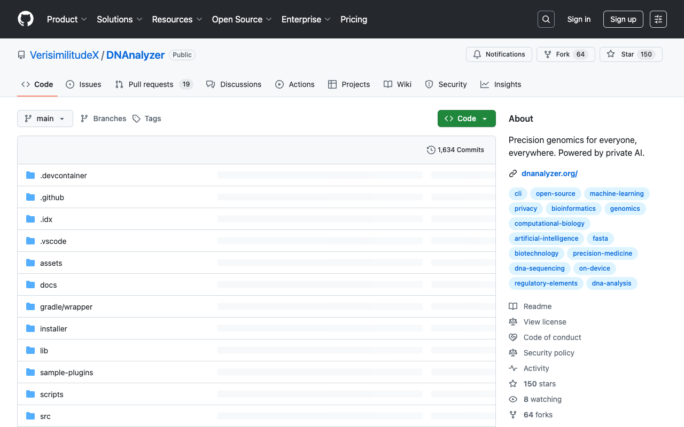Switch to the Issues tab
The image size is (684, 427).
[83, 84]
